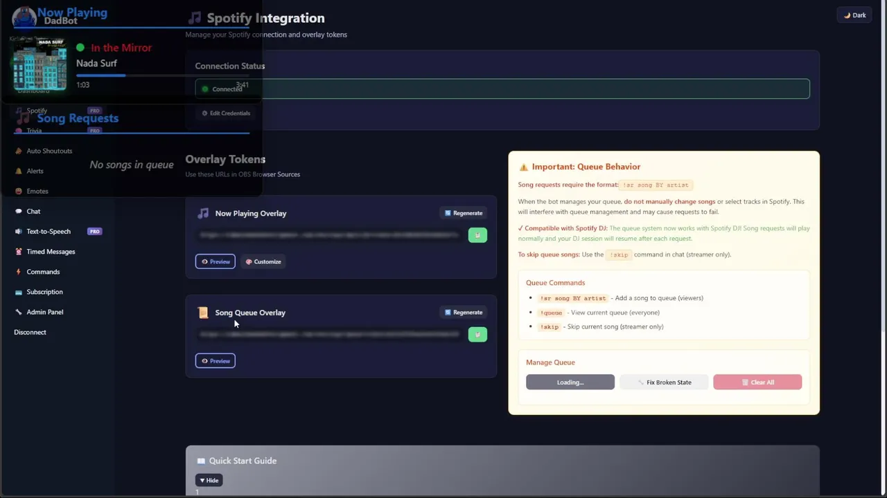Click the Loading... button in Manage Queue

pos(570,382)
